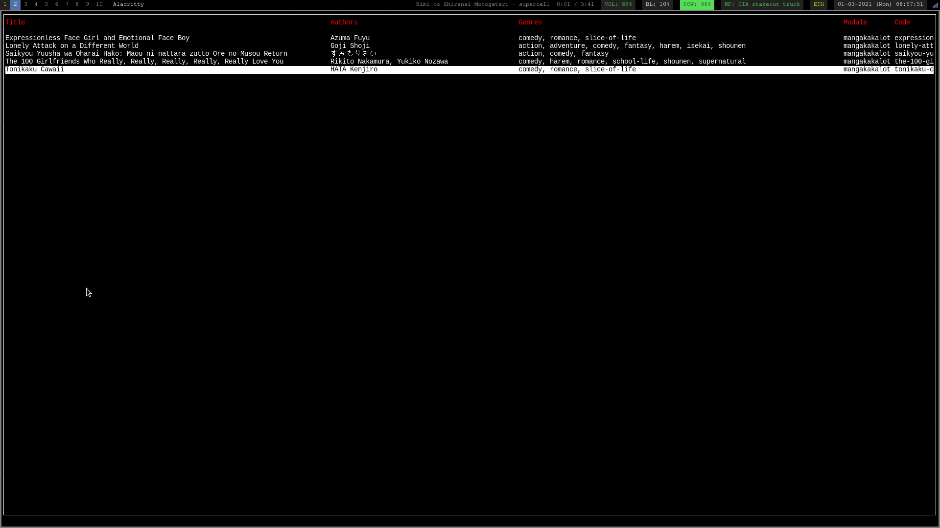The height and width of the screenshot is (528, 940).
Task: Select The 100 Girlfriends row
Action: 144,62
